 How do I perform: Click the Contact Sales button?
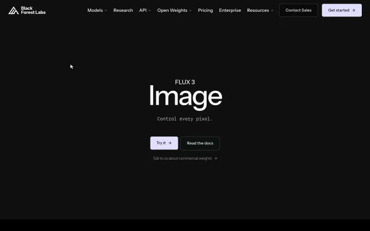tap(299, 10)
